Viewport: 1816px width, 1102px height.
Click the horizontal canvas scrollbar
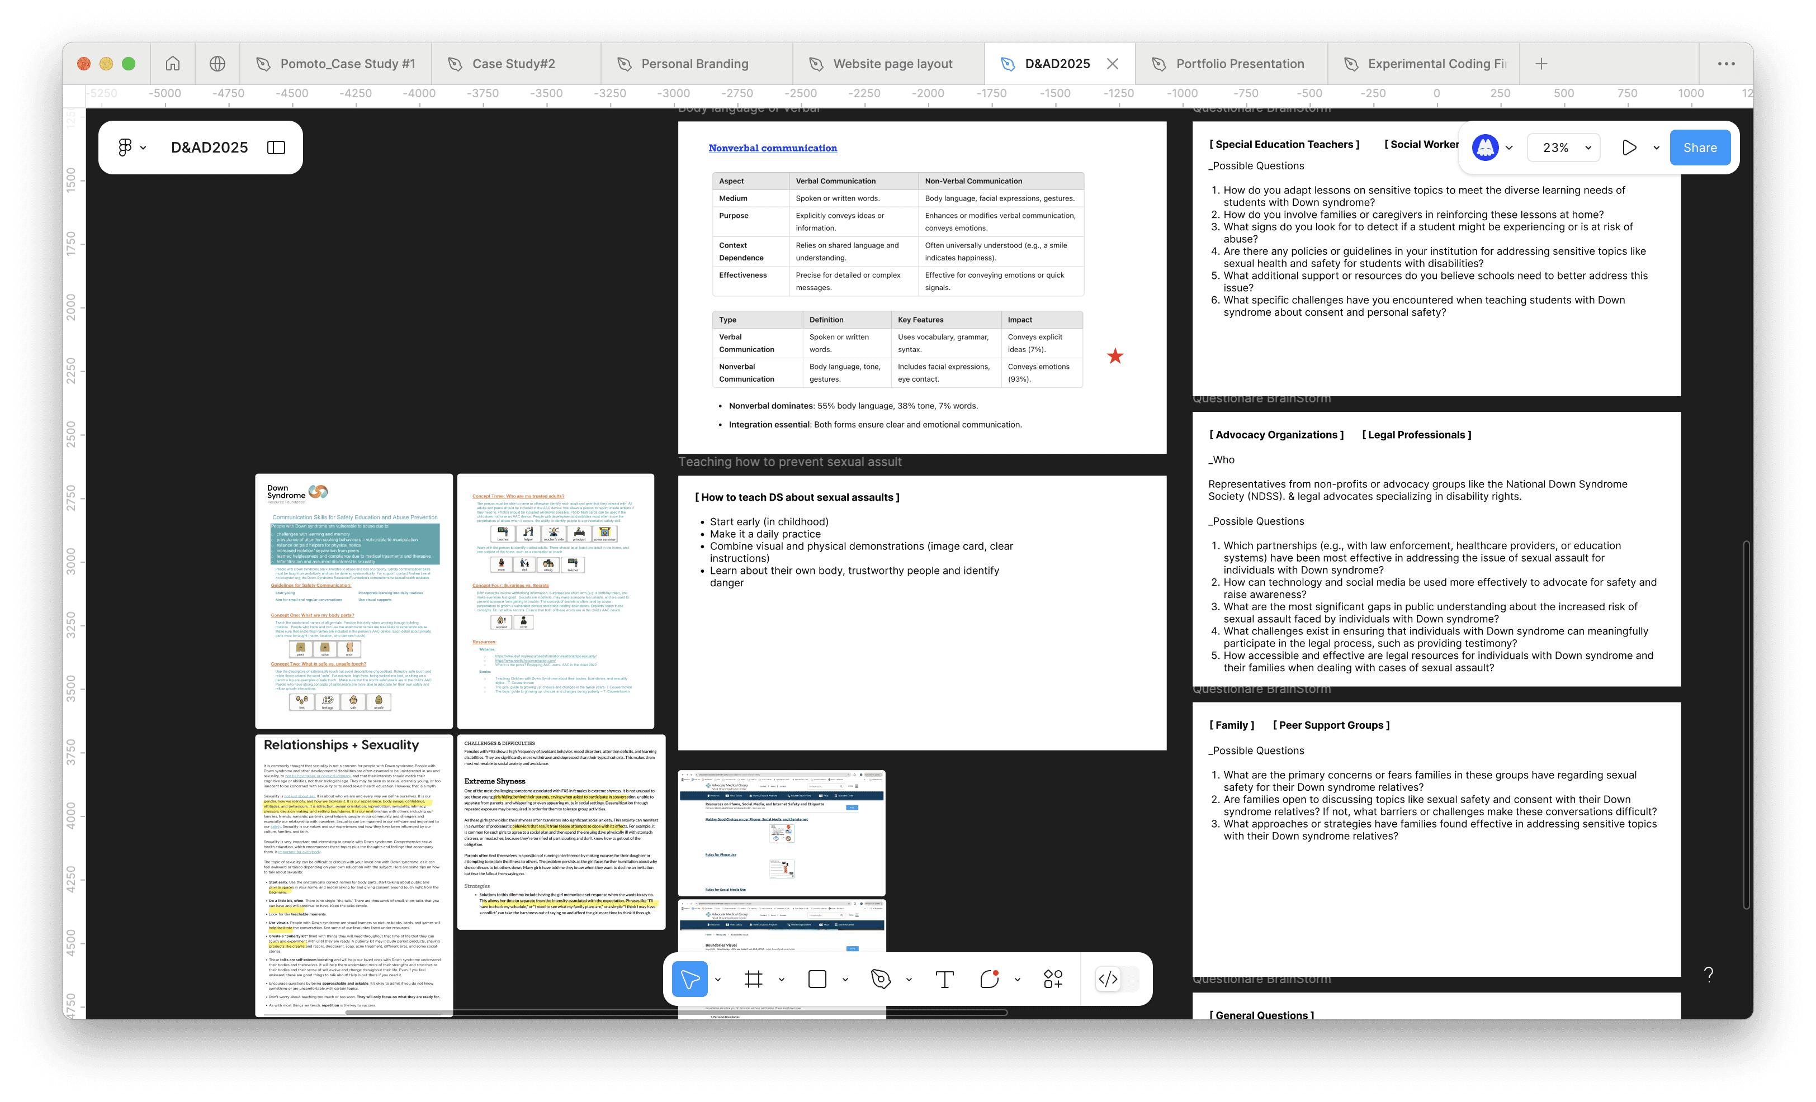[676, 1013]
